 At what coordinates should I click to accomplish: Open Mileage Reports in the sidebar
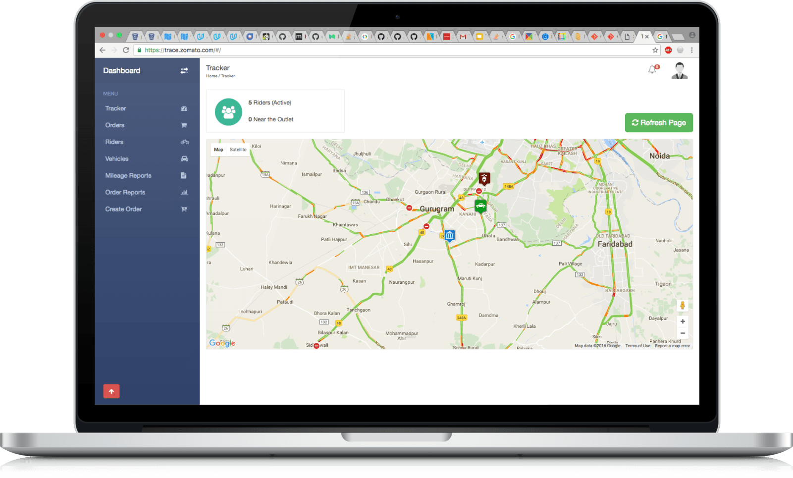147,176
